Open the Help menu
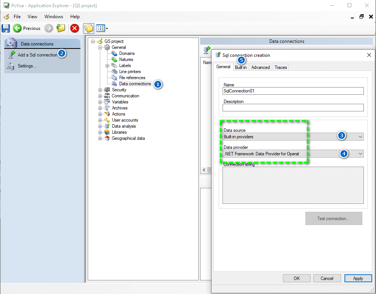Screen dimensions: 376x294 [x=75, y=17]
